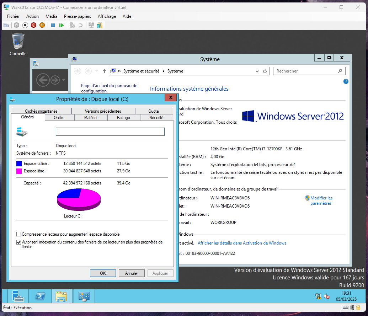Switch to the Outils tab

pyautogui.click(x=58, y=118)
